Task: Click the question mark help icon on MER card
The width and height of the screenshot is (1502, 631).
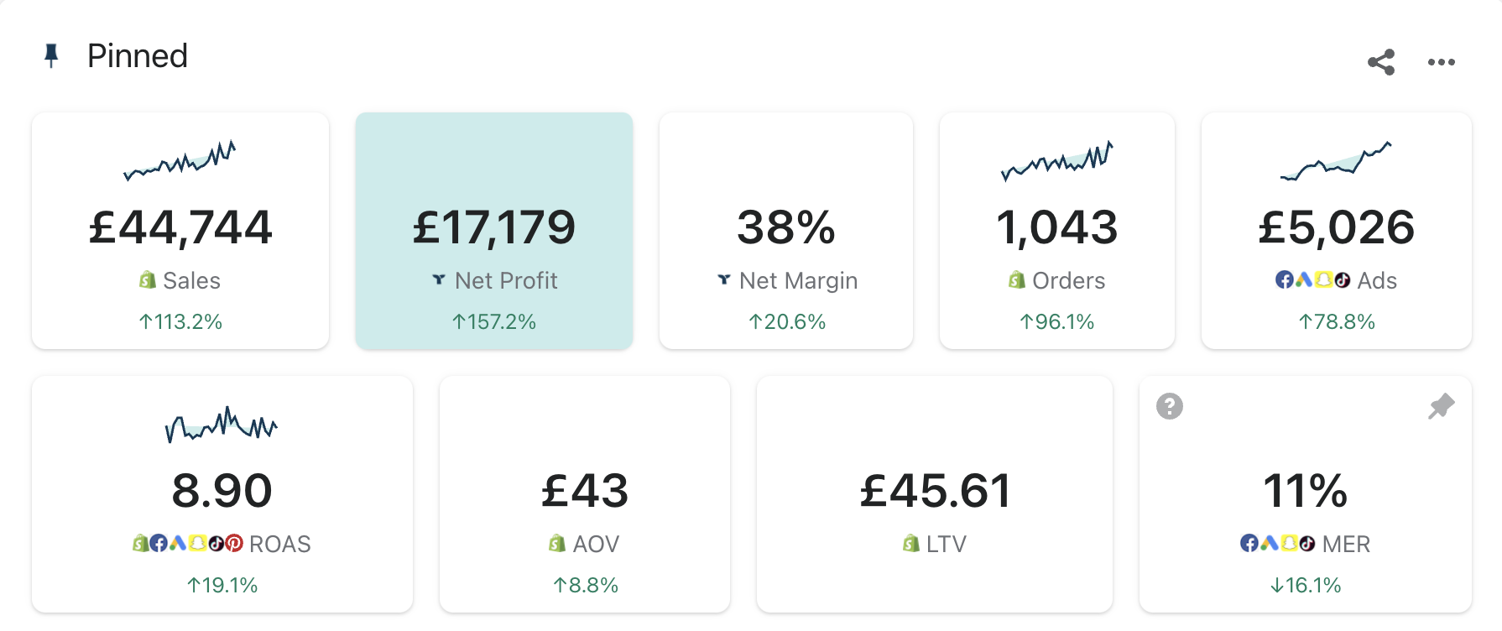Action: tap(1169, 406)
